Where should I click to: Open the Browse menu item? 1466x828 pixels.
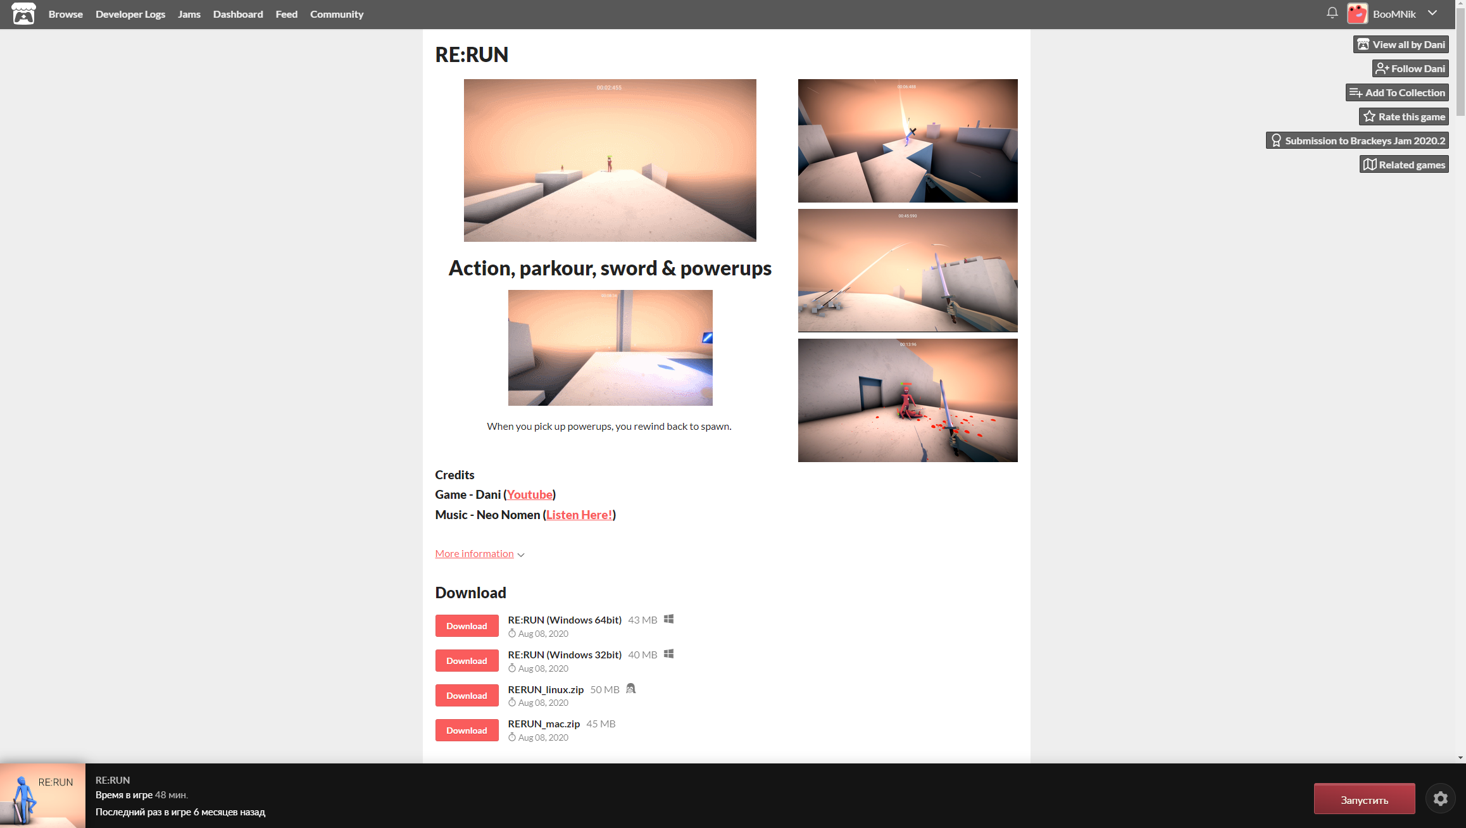click(x=65, y=14)
